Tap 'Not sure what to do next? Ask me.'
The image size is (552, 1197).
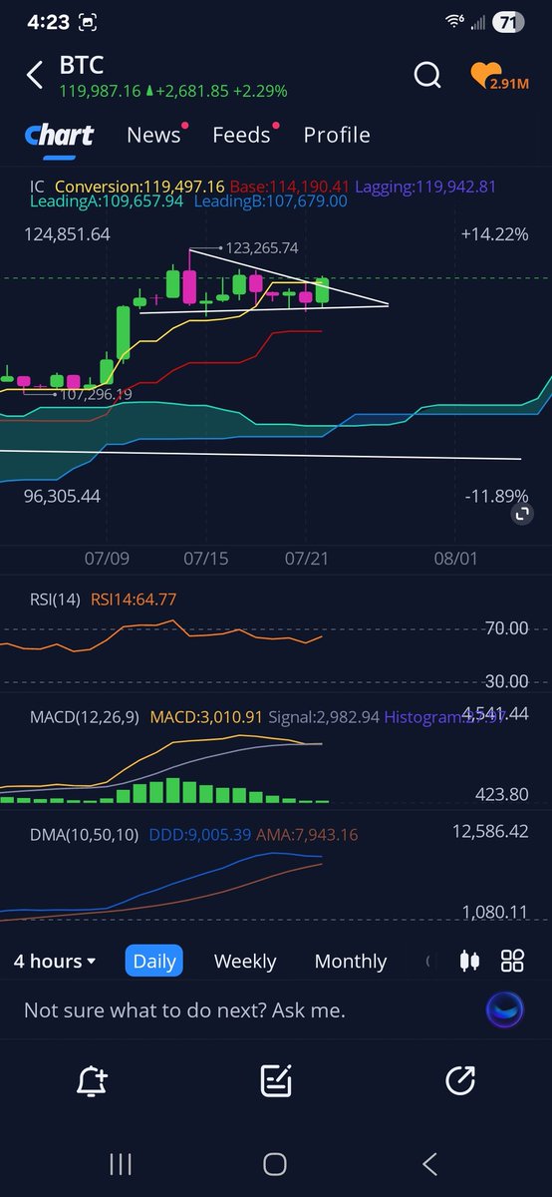coord(184,1010)
